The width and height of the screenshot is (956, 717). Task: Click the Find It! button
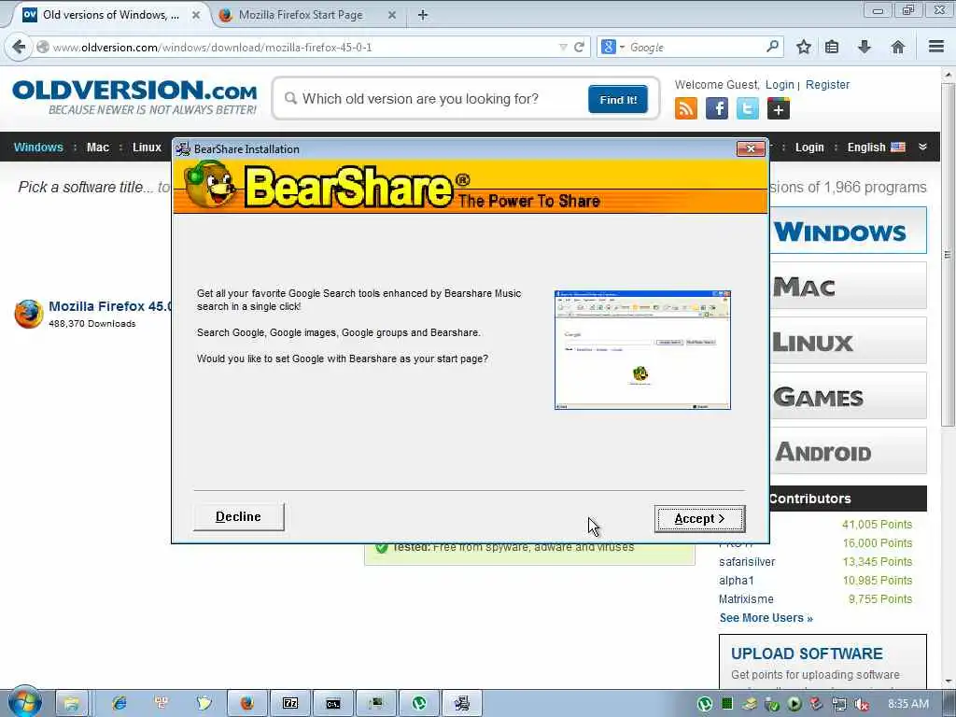pyautogui.click(x=618, y=99)
